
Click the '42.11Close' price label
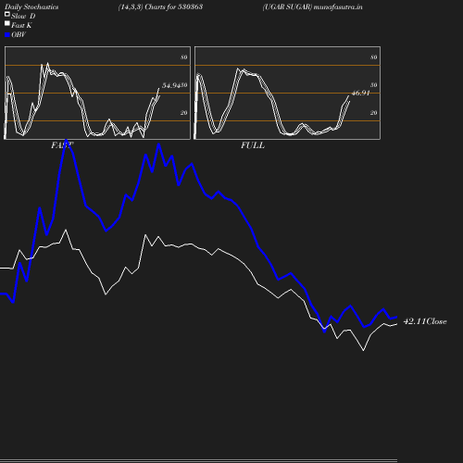[x=425, y=321]
